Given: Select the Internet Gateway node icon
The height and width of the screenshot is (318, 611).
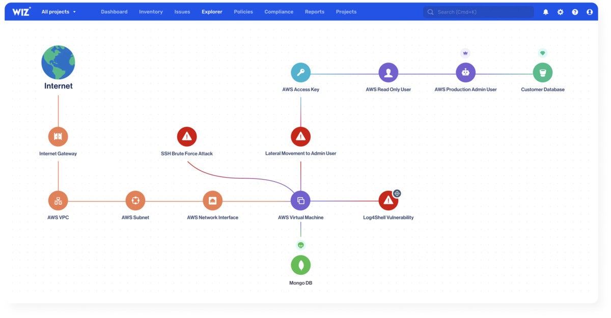Looking at the screenshot, I should [58, 136].
